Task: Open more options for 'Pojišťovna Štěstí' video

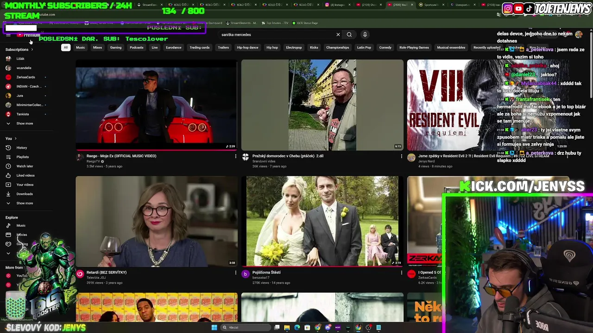Action: point(402,273)
